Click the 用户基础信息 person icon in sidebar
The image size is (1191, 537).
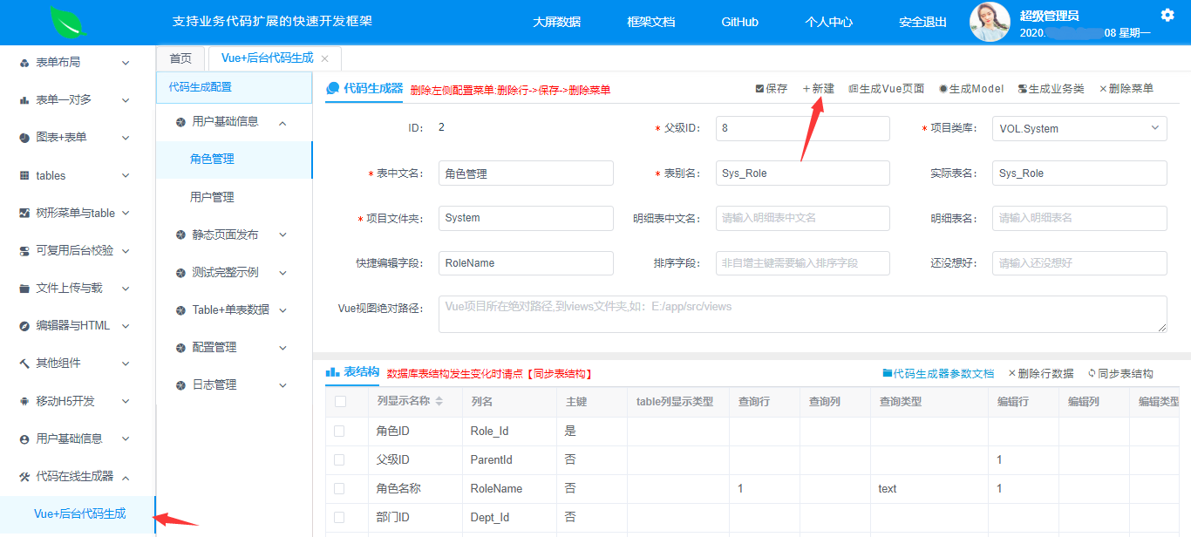24,438
